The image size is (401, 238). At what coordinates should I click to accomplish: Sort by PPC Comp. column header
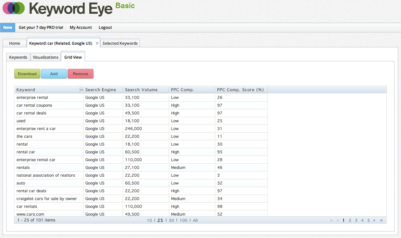(x=192, y=90)
